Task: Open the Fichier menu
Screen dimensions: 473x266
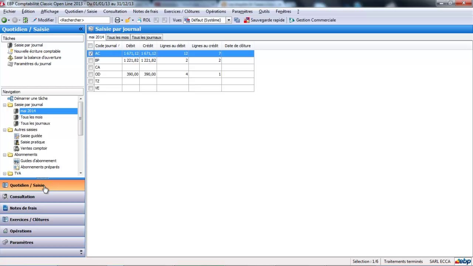Action: pos(10,11)
